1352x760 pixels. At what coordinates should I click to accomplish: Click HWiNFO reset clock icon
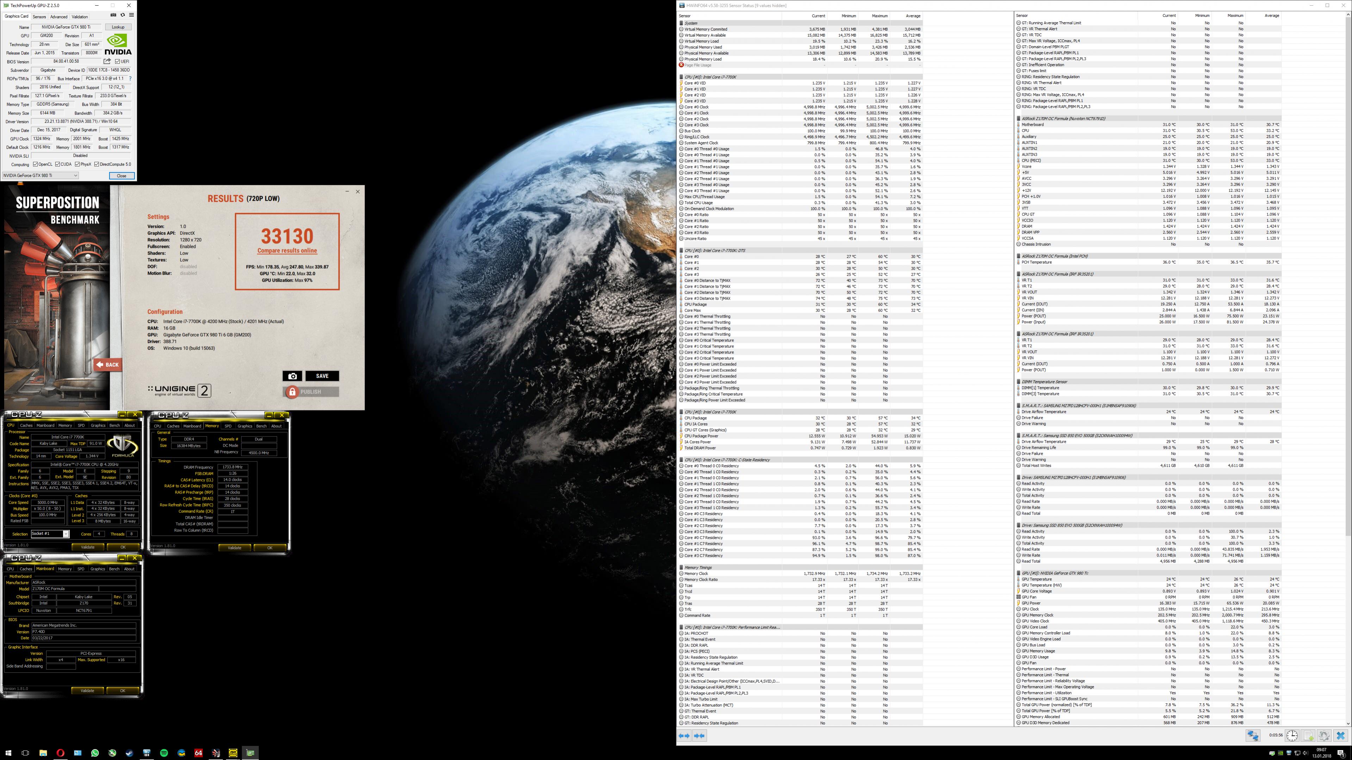pyautogui.click(x=1292, y=736)
